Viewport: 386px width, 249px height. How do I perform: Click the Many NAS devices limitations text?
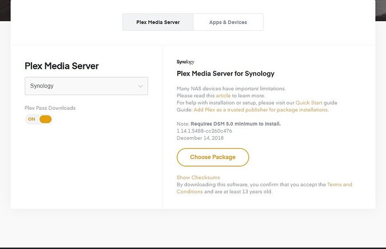coord(231,88)
